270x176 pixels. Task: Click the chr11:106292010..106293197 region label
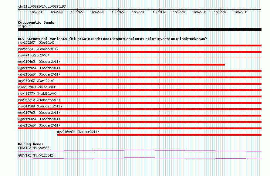tap(42, 6)
